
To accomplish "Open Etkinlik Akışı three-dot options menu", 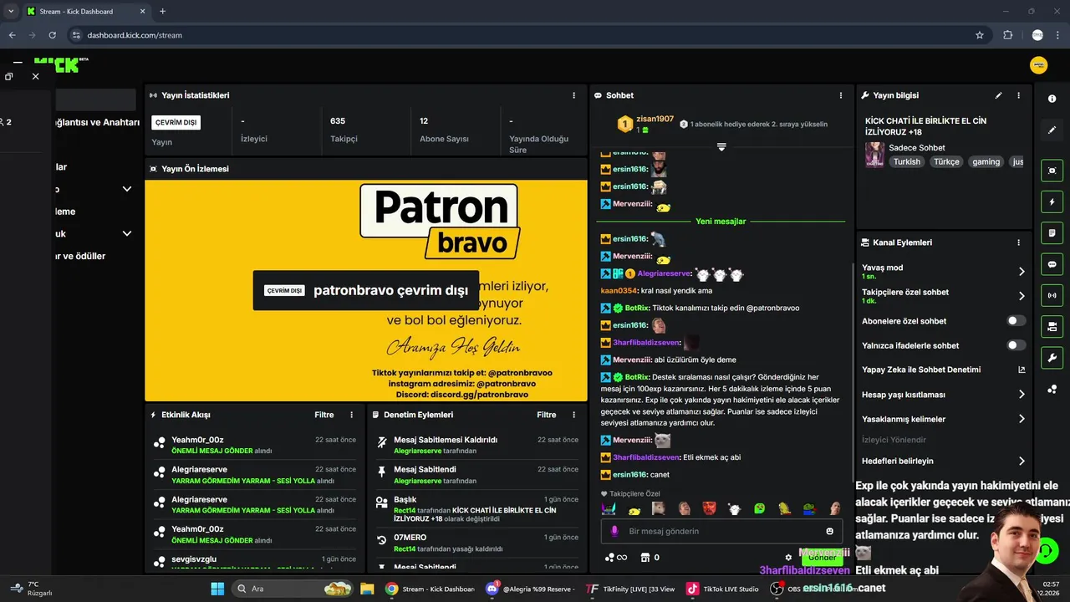I will (x=351, y=415).
